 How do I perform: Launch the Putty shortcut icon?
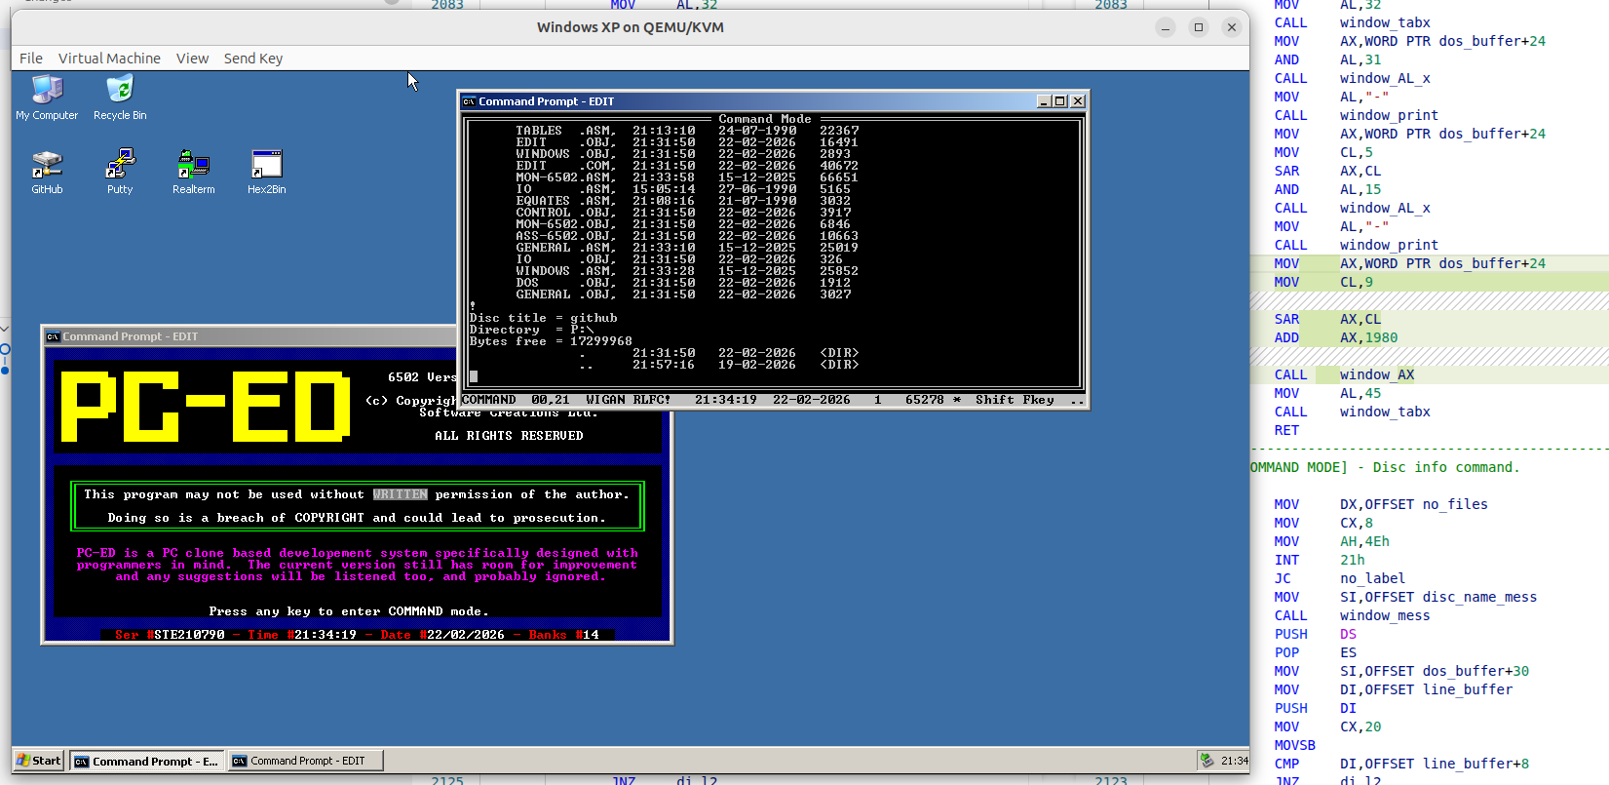click(120, 164)
